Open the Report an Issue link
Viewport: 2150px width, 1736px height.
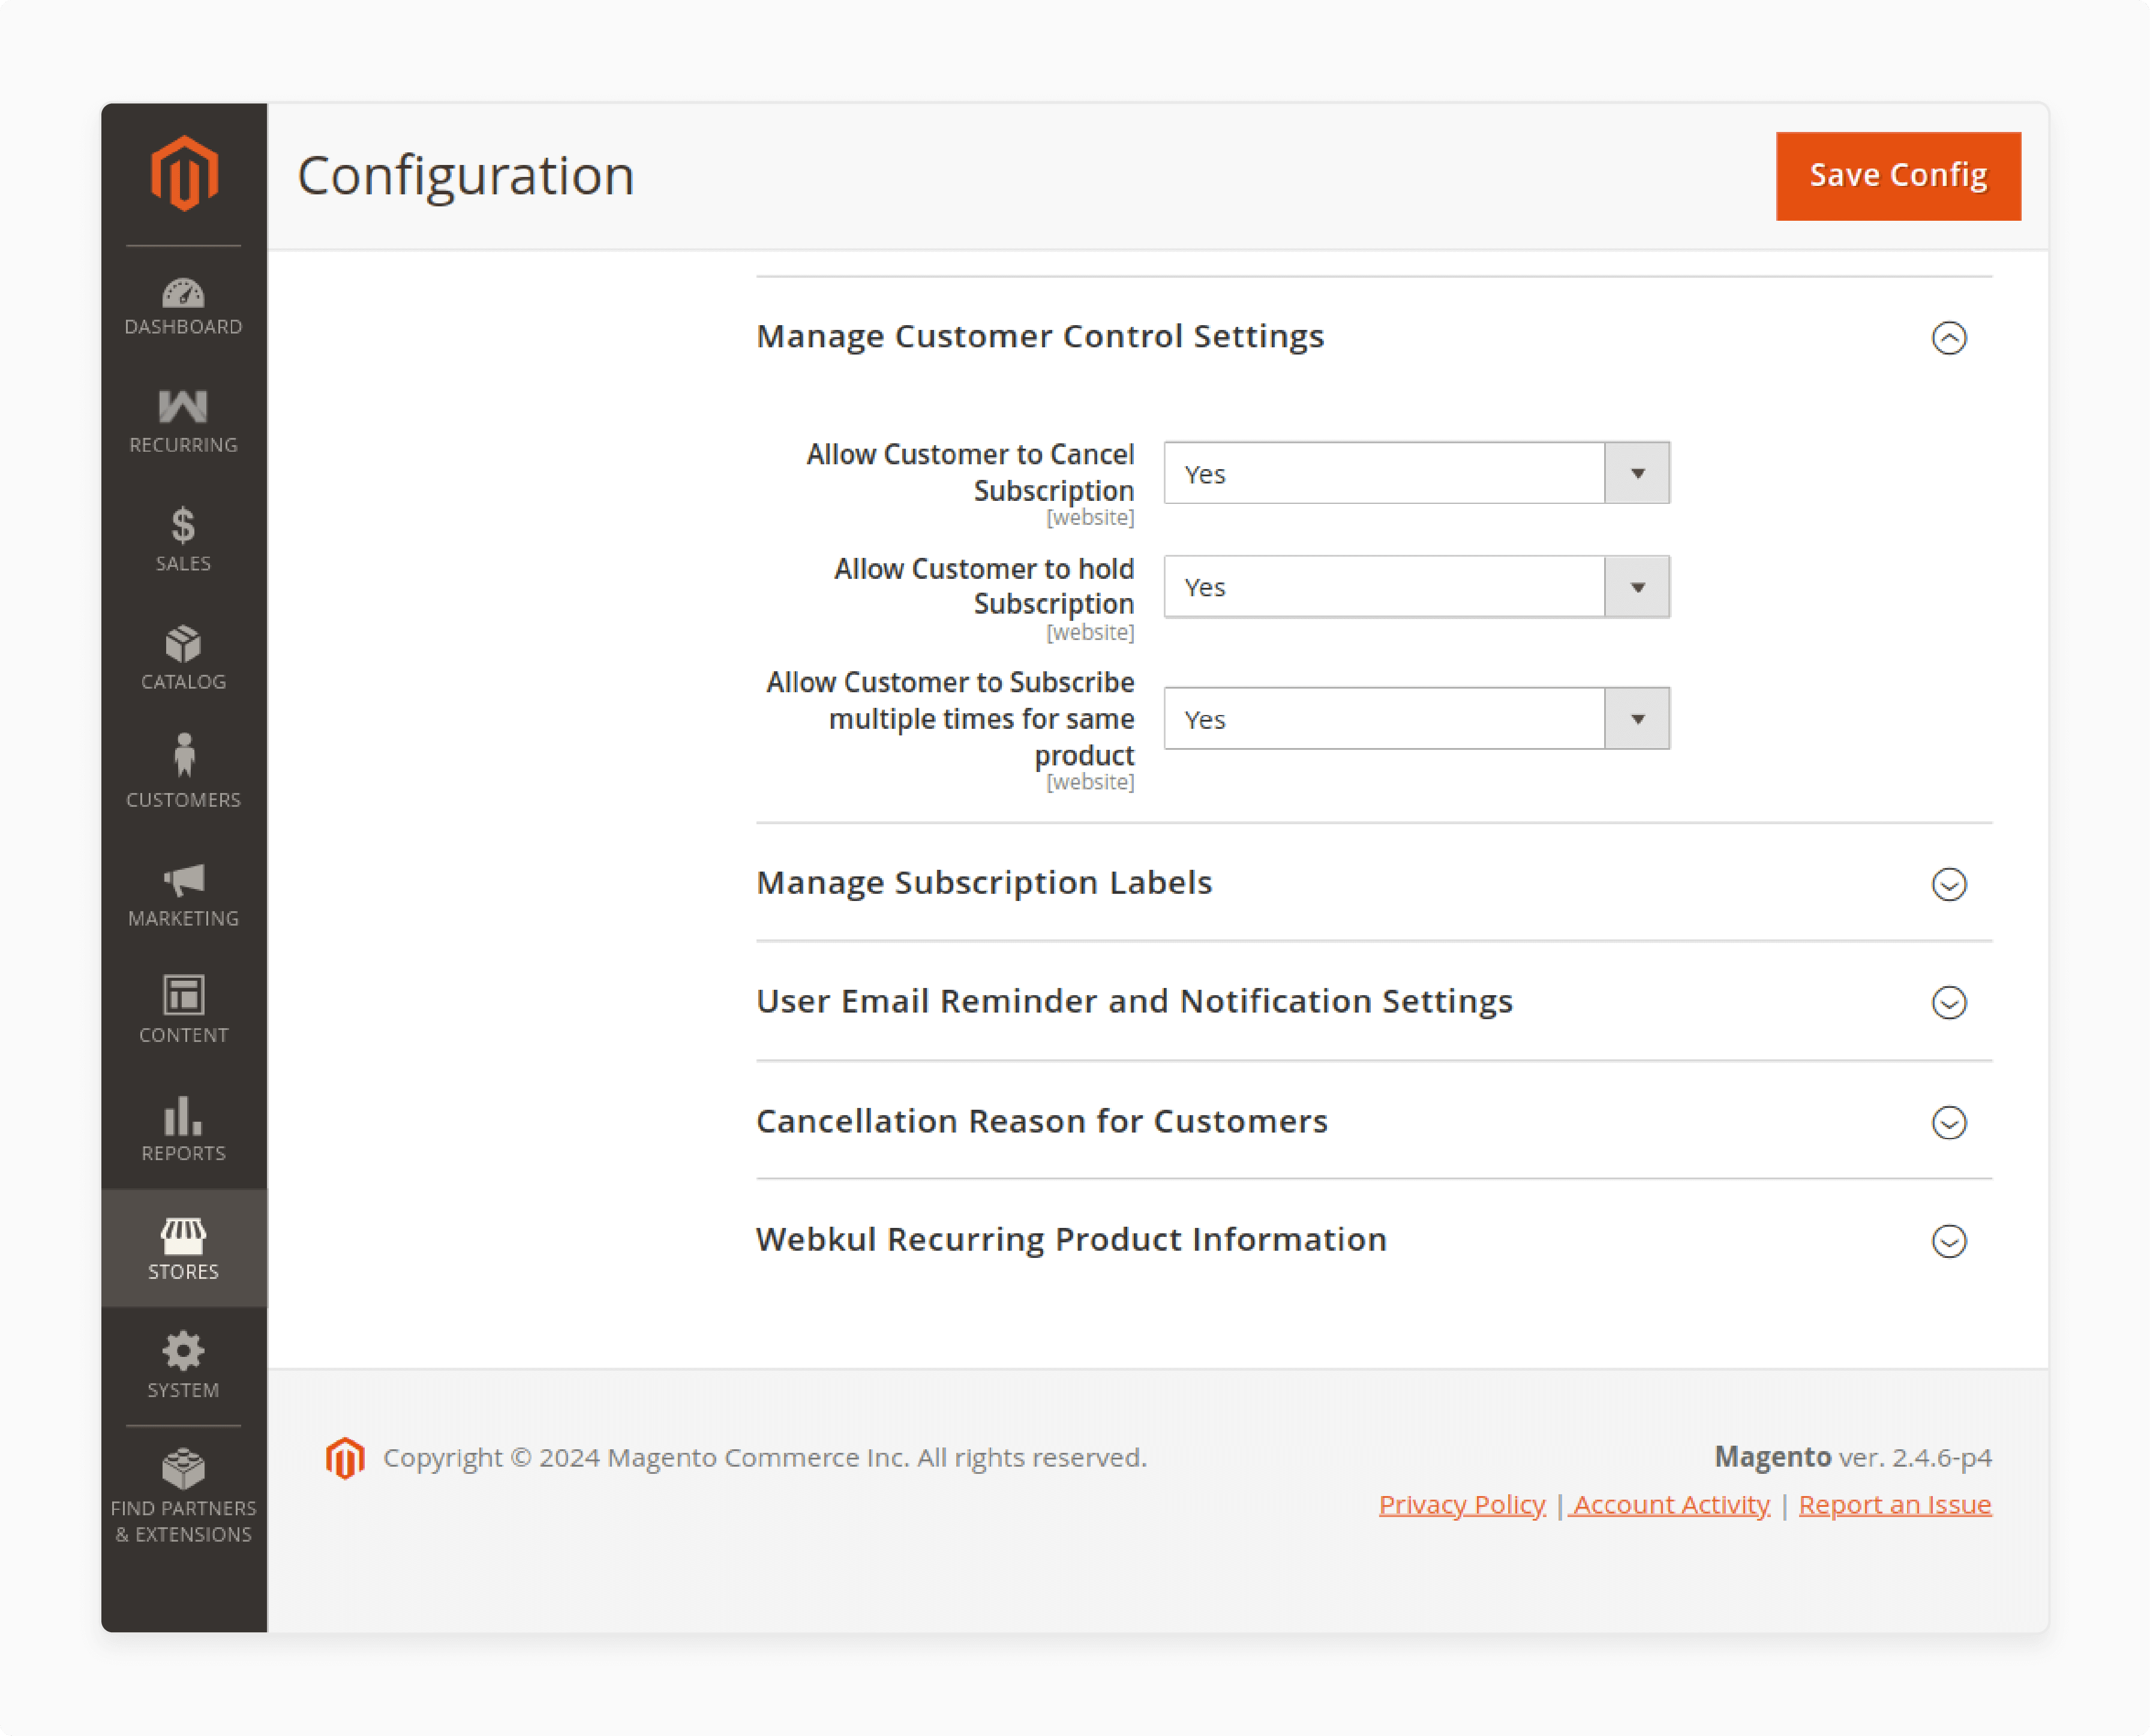pos(1895,1505)
